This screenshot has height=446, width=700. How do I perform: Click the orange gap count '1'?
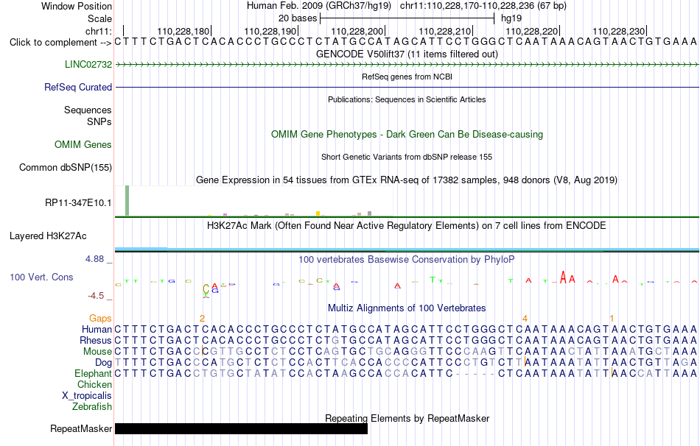(x=612, y=319)
